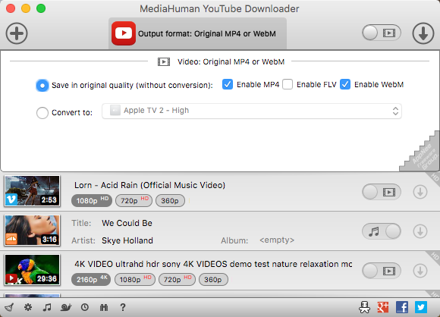Uncheck Enable MP4 checkbox
Image resolution: width=440 pixels, height=317 pixels.
point(228,84)
